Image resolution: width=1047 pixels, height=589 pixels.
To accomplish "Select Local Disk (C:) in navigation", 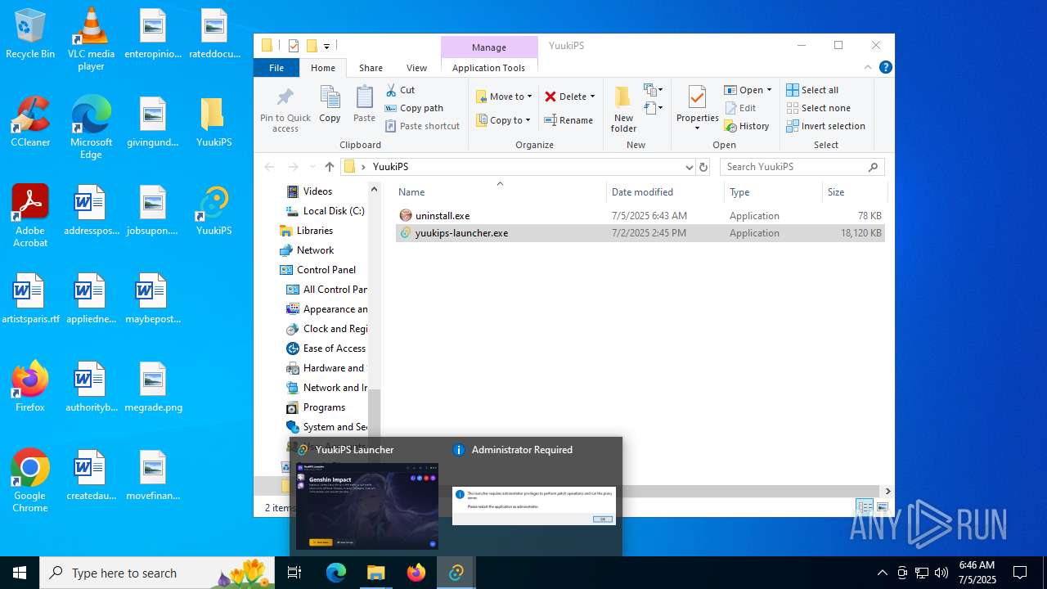I will [325, 211].
